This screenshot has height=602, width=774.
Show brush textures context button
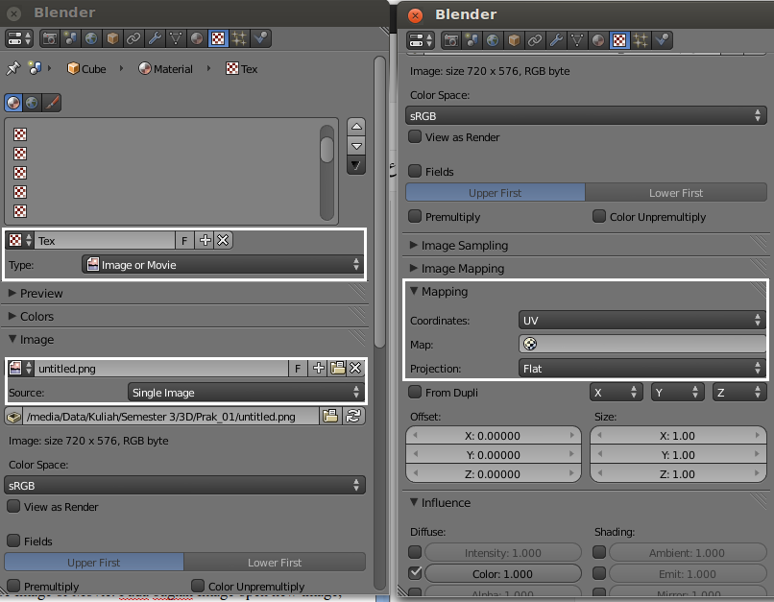point(52,103)
